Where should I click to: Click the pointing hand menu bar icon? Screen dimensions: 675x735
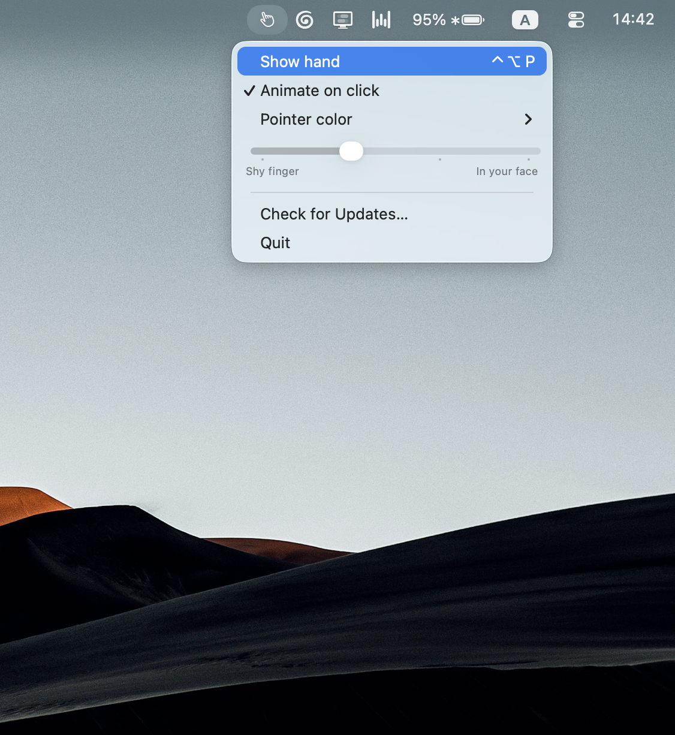[x=267, y=20]
